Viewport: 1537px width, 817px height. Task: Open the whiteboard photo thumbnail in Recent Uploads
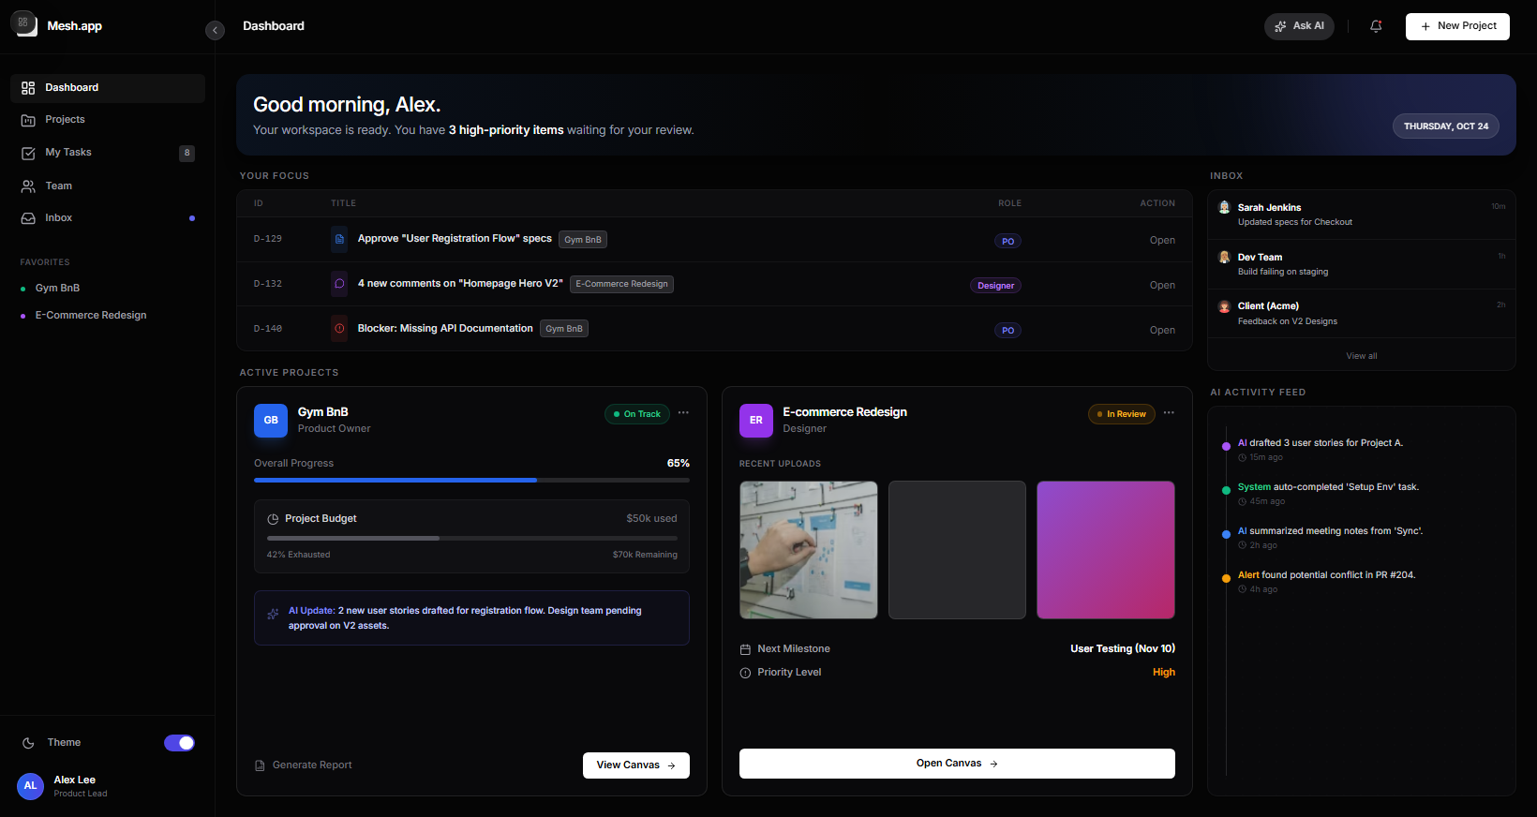pos(808,550)
